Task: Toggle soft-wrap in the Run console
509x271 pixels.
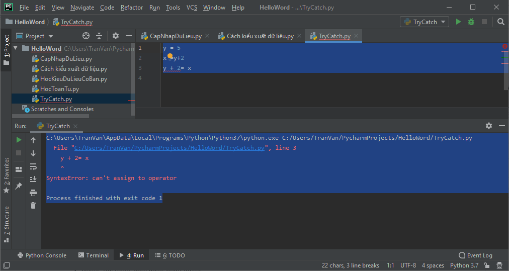Action: point(33,166)
